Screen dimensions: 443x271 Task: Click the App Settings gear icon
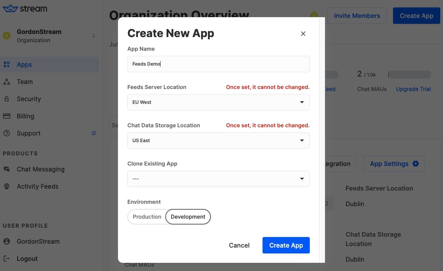416,164
